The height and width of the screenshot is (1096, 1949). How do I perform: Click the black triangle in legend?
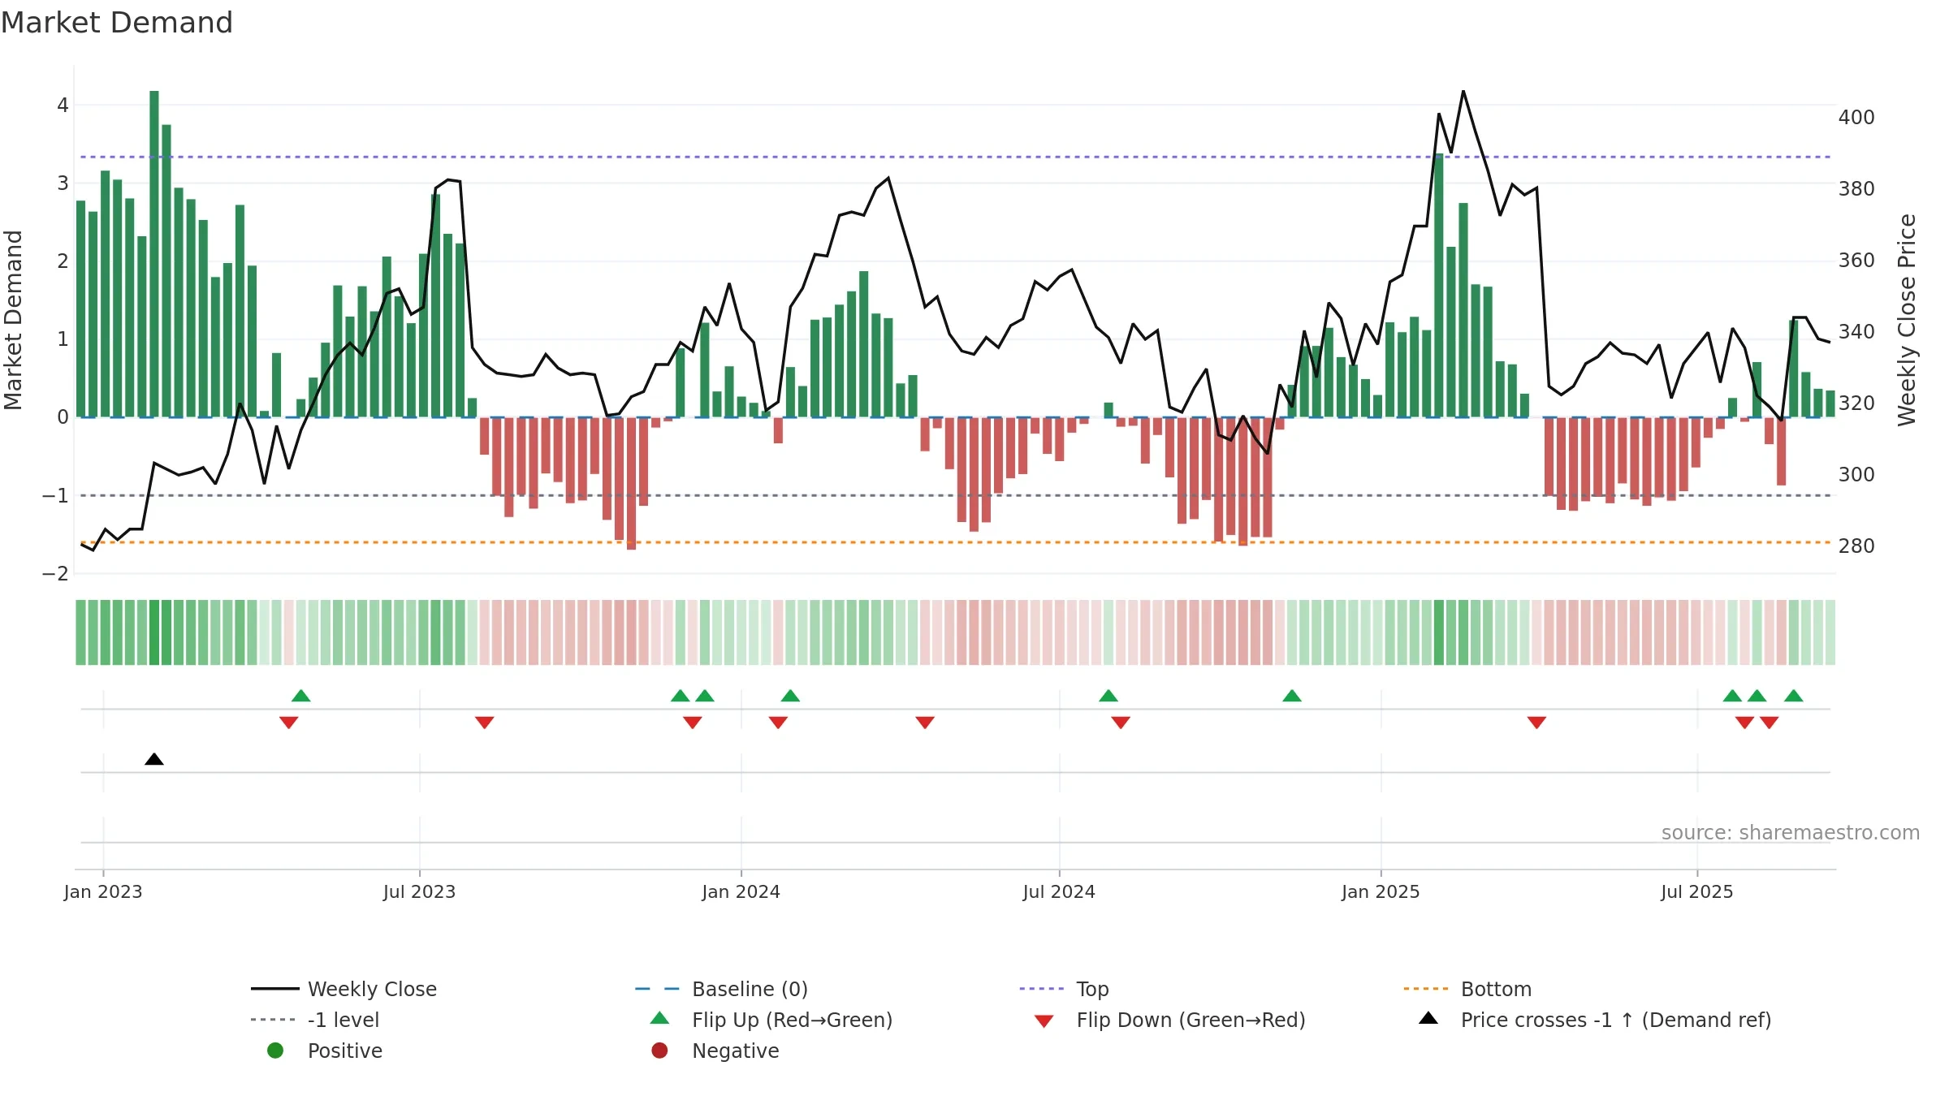(1428, 1018)
